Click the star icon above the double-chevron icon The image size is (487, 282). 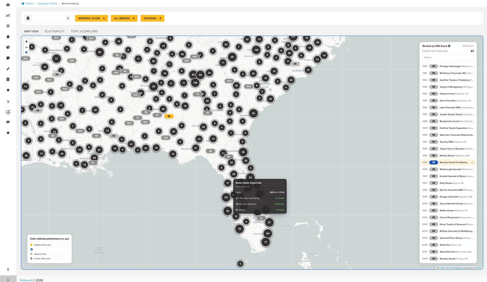[8, 90]
